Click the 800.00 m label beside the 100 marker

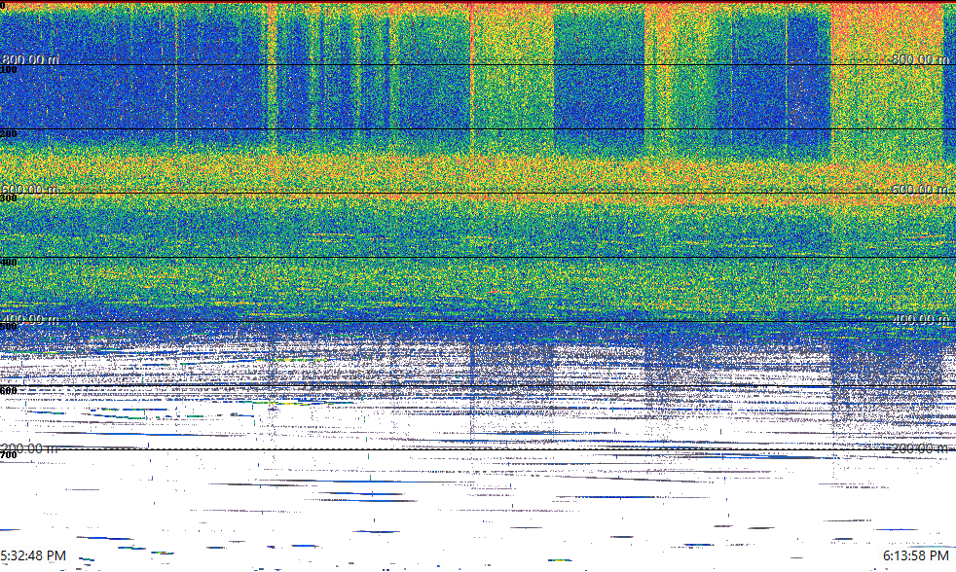[x=30, y=59]
